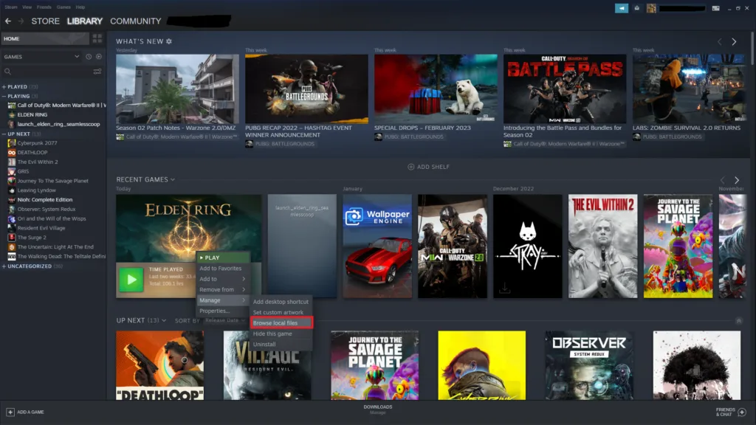Expand the PLAYED category
This screenshot has width=756, height=425.
18,87
